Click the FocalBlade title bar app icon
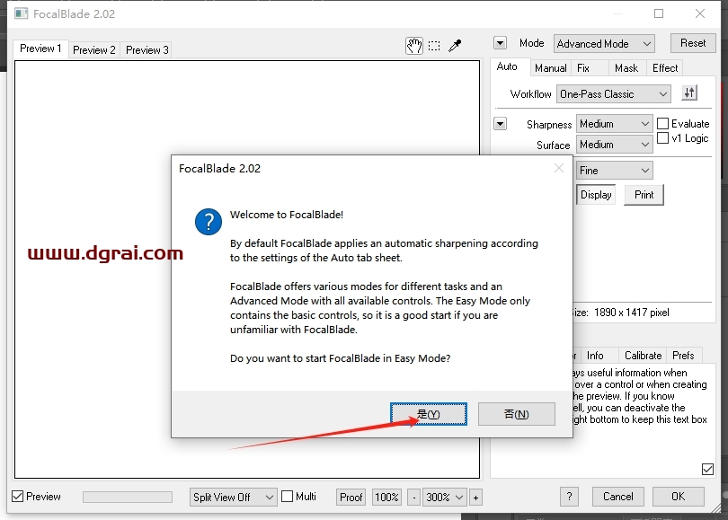 coord(21,13)
